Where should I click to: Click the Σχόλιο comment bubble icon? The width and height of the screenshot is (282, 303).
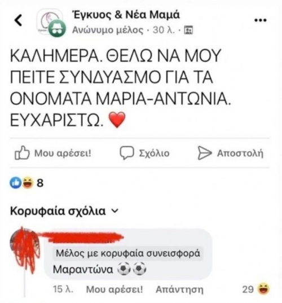point(127,153)
